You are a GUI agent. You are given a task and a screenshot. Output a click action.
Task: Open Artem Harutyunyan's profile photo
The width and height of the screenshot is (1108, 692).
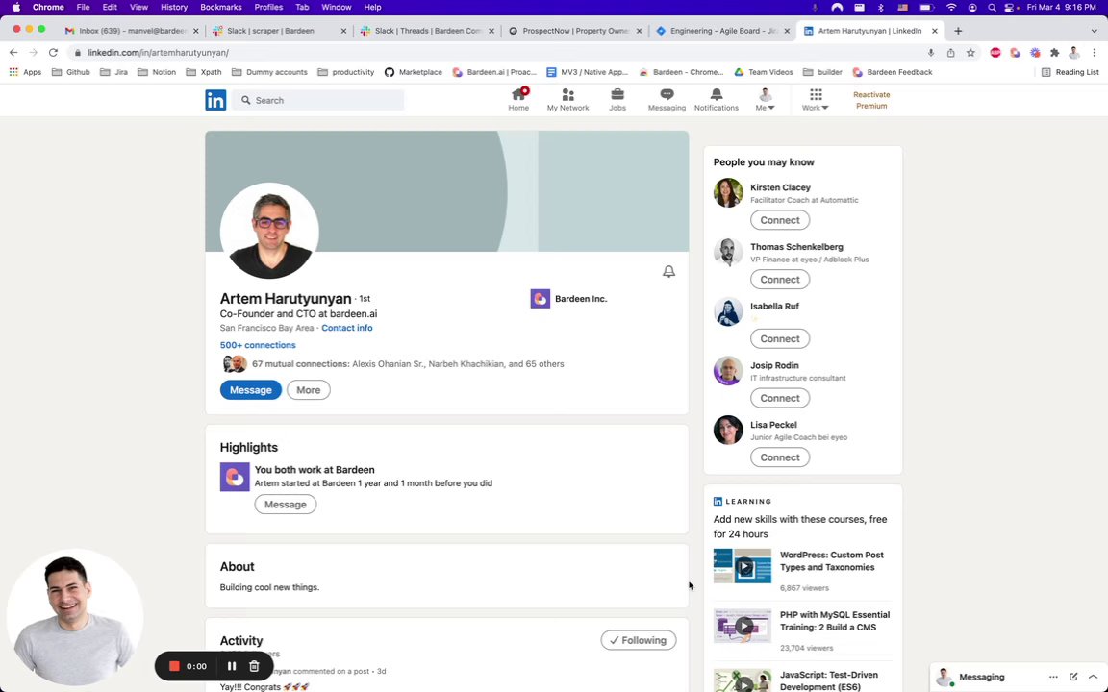[269, 232]
